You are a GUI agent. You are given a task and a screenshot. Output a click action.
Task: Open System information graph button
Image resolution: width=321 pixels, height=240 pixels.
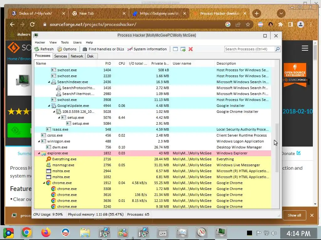147,49
